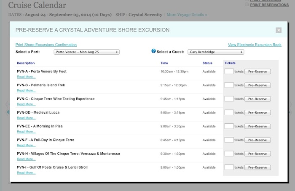
Task: Click the PVN-DD - Medieval Lucca title
Action: pyautogui.click(x=38, y=112)
